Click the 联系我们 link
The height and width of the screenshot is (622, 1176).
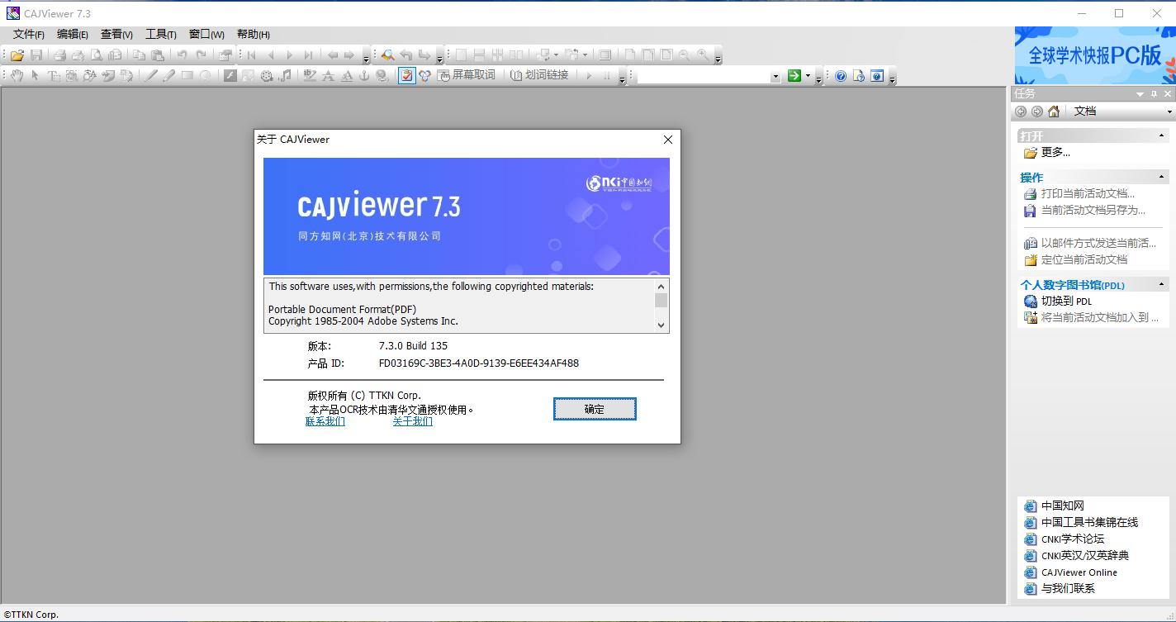pyautogui.click(x=325, y=421)
